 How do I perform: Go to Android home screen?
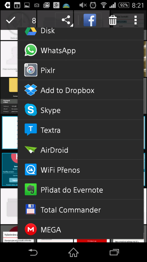coord(73,252)
